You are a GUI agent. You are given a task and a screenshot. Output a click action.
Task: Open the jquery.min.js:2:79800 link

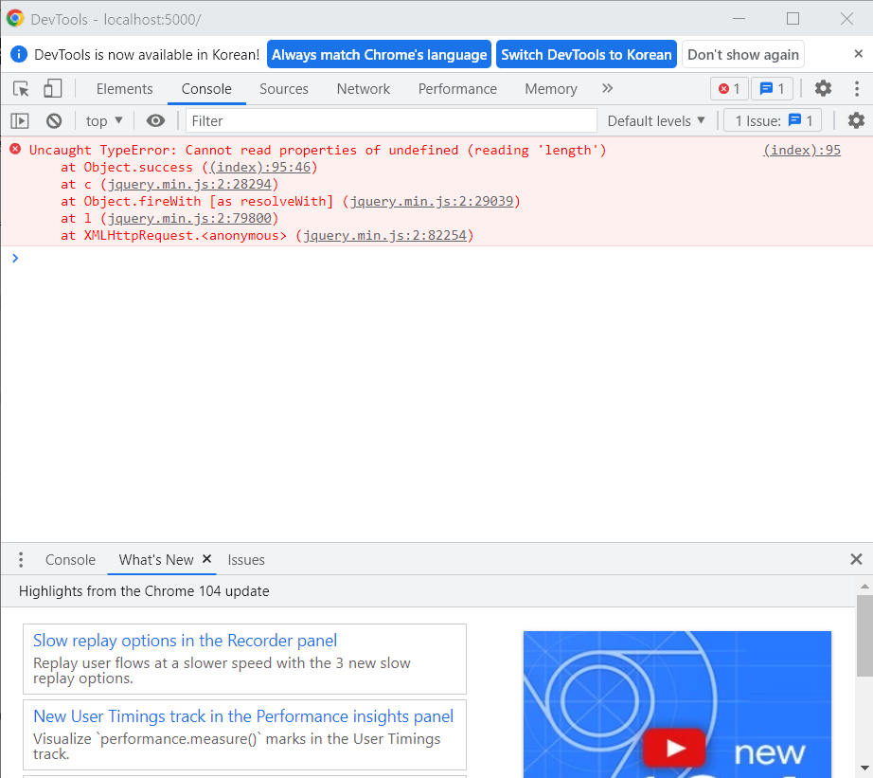[x=189, y=219]
